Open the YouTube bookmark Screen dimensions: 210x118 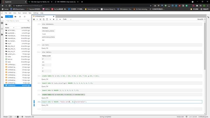tap(59, 9)
